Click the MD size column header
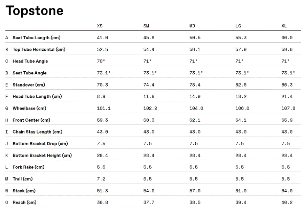This screenshot has width=301, height=212. [x=192, y=26]
